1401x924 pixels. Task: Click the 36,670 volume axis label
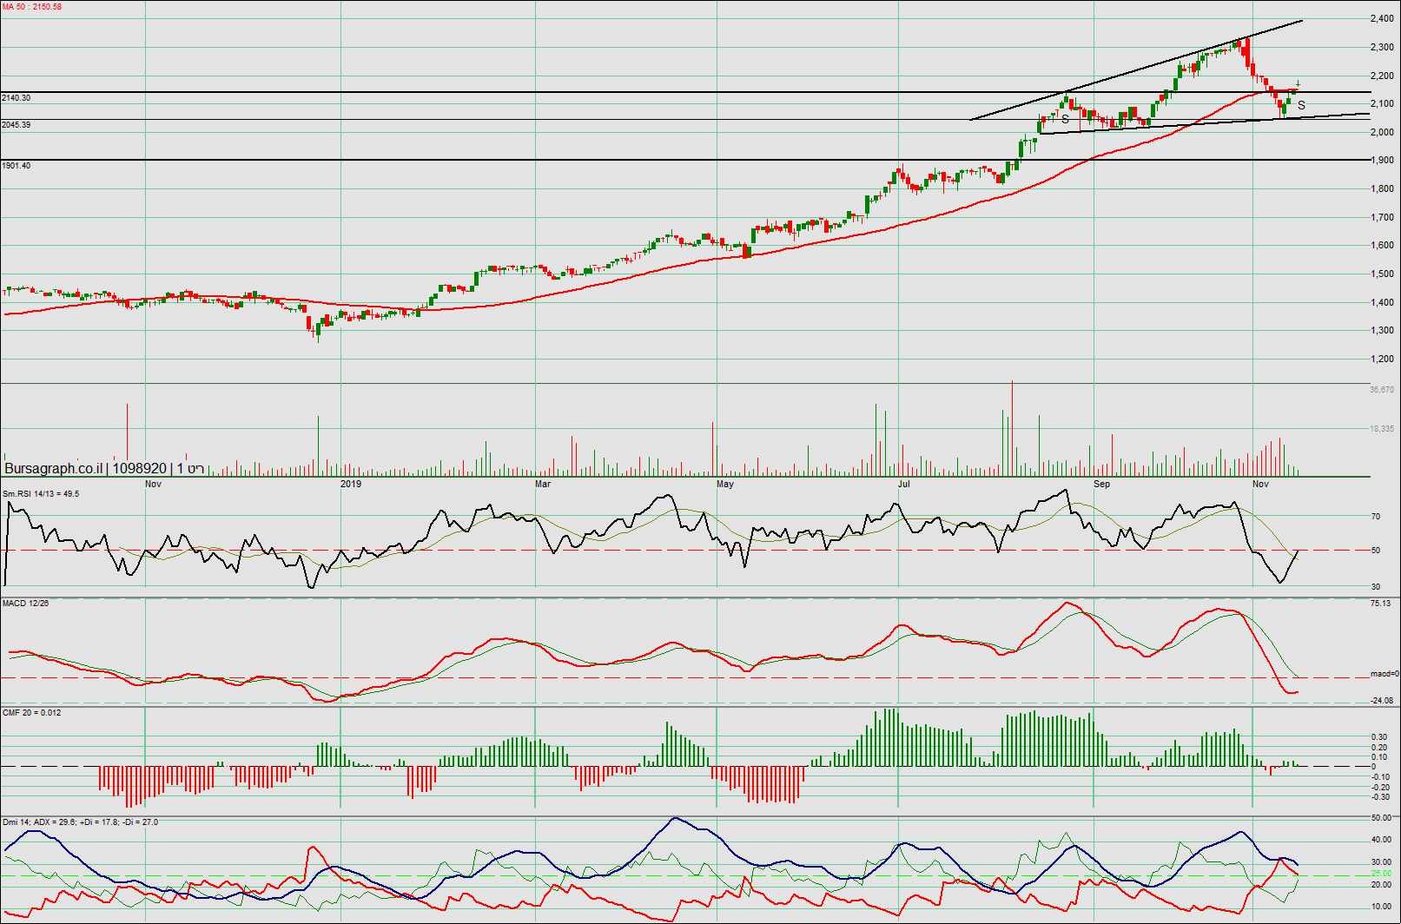(x=1382, y=390)
